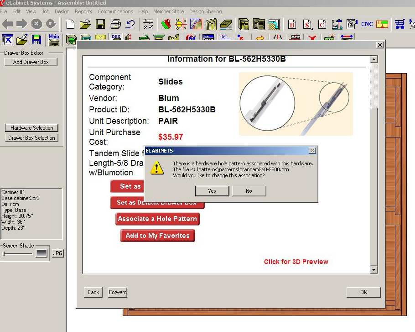Click the drawer slide product image
The width and height of the screenshot is (415, 332).
pyautogui.click(x=296, y=104)
